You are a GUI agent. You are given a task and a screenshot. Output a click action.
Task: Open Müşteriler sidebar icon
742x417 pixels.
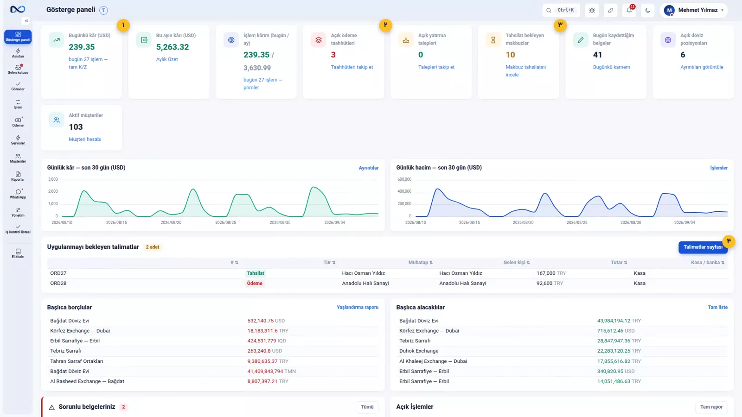click(18, 158)
